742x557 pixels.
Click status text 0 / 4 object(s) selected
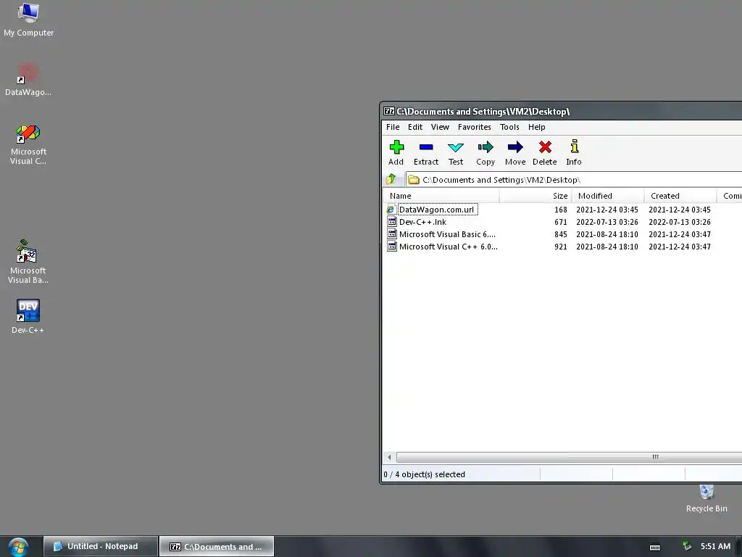[425, 474]
